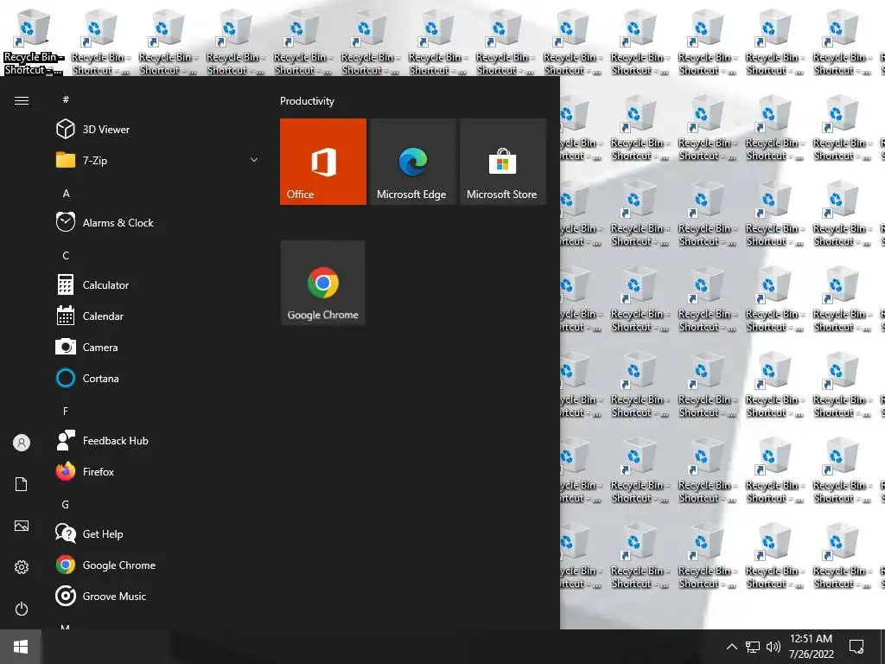Click the Productivity group title

(307, 101)
